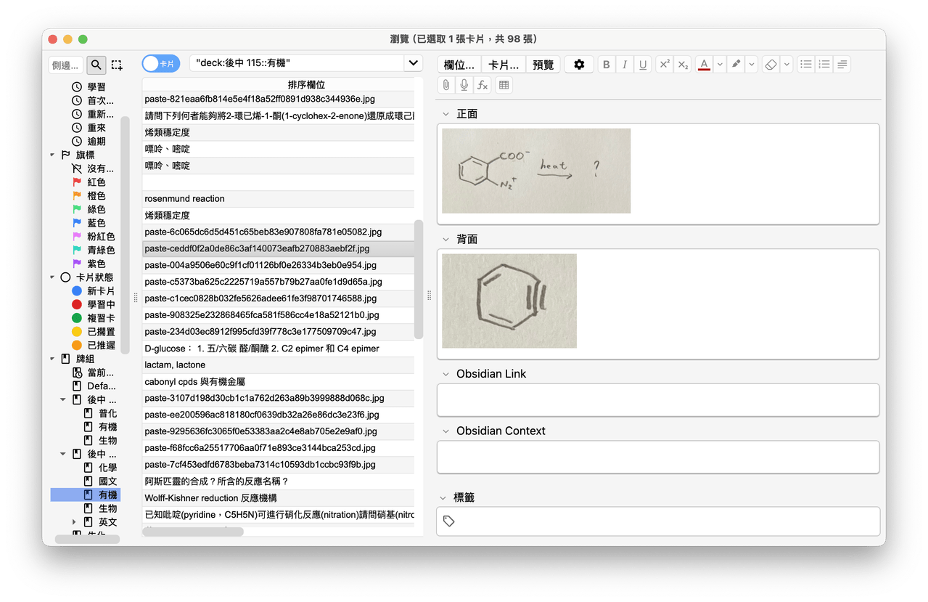Click the unordered bullet list icon
Viewport: 928px width, 602px height.
point(806,65)
